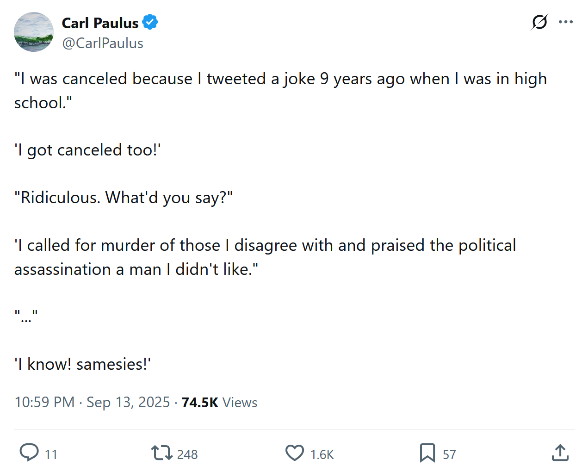This screenshot has width=588, height=472.
Task: Click the "Ridiculous. What'd you say?" line
Action: pos(124,198)
